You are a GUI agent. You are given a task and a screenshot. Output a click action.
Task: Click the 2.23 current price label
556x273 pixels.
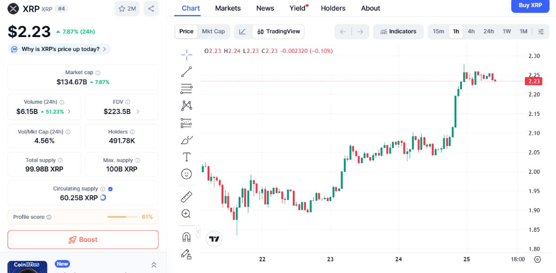click(x=534, y=81)
